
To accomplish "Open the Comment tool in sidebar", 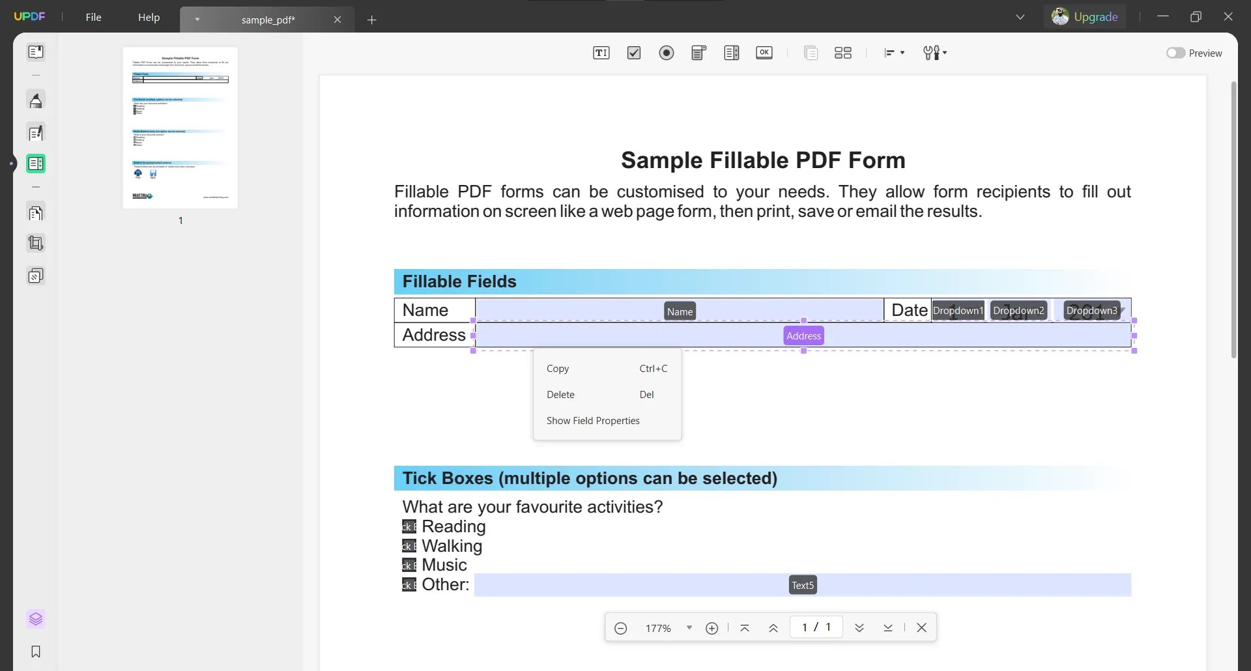I will 36,100.
